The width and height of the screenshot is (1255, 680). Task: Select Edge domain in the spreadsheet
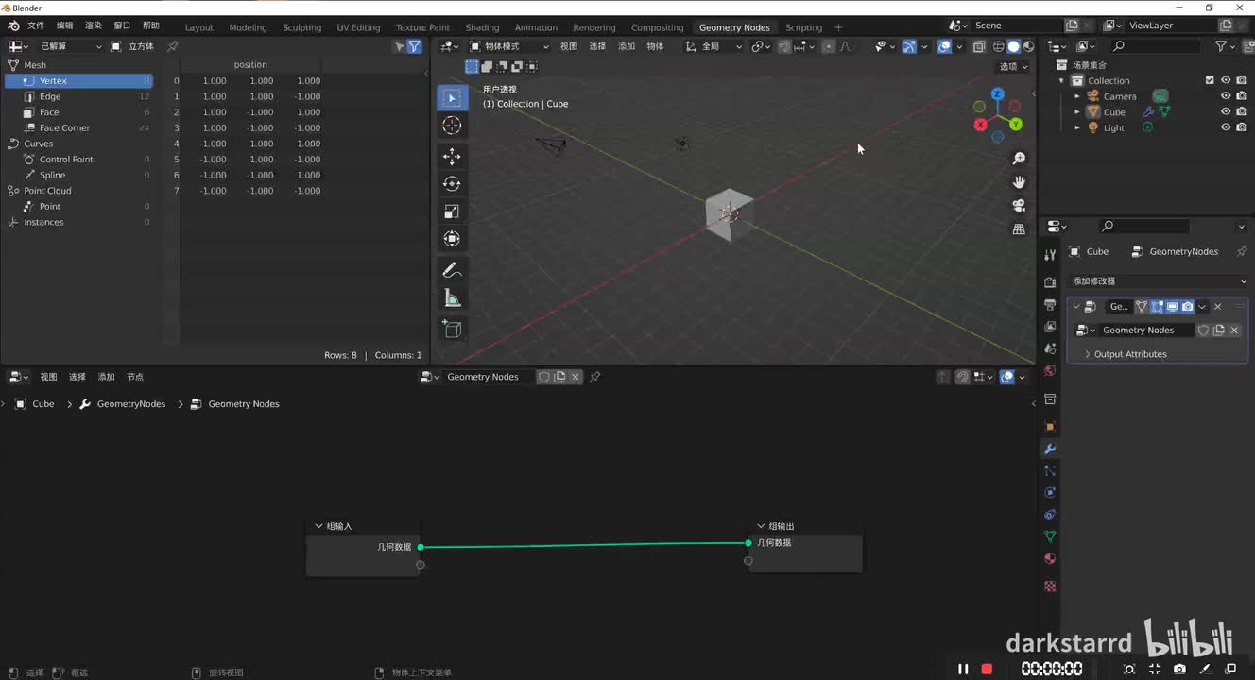click(x=50, y=96)
